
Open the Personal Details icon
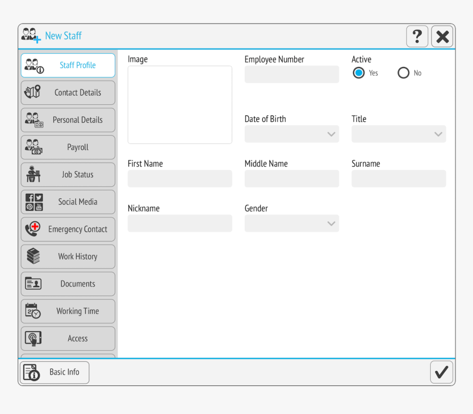[x=34, y=120]
